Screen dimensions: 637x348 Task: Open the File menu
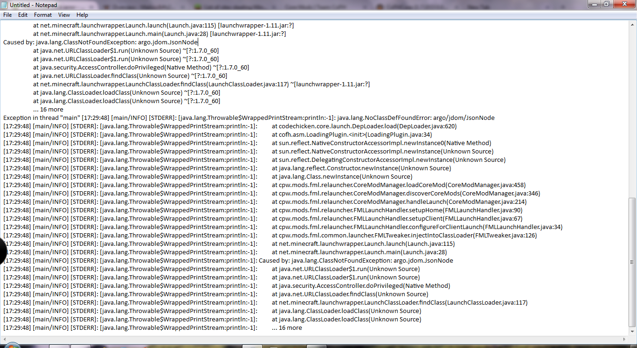click(x=7, y=14)
